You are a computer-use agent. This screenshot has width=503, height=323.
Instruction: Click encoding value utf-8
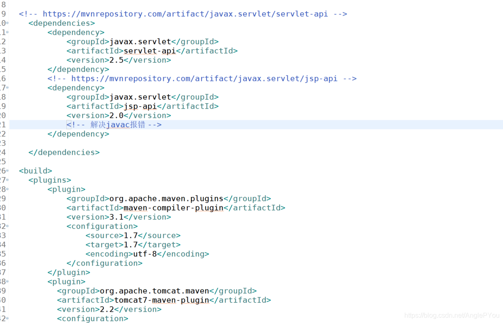[x=145, y=254]
